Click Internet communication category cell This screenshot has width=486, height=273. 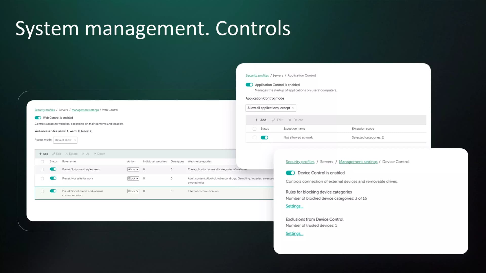pyautogui.click(x=203, y=191)
